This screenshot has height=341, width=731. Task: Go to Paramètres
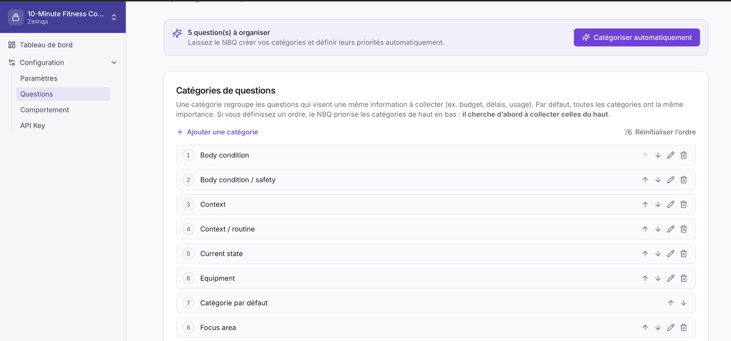click(39, 78)
